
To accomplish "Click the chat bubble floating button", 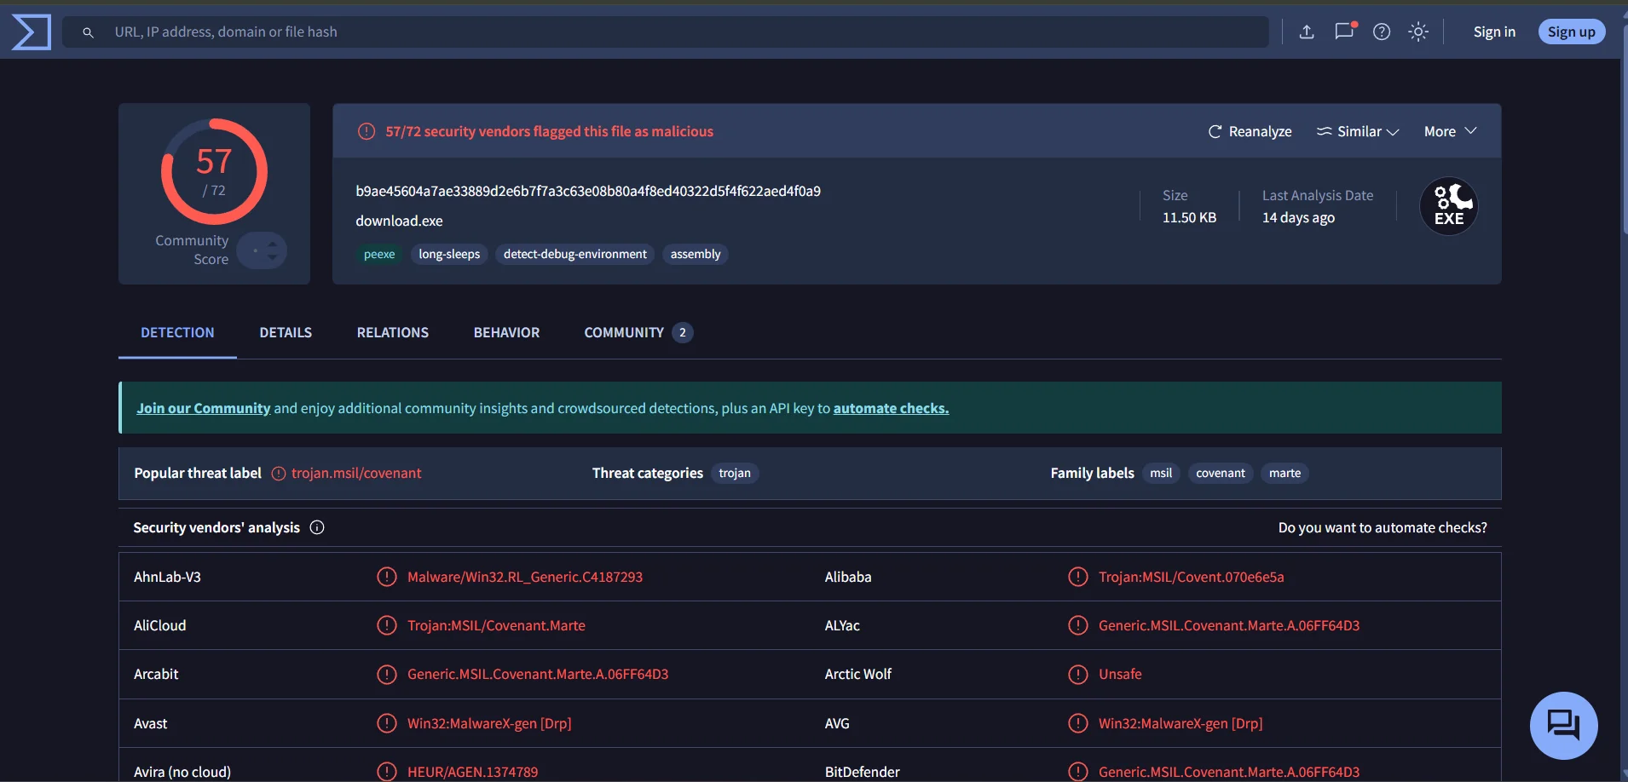I will coord(1563,725).
